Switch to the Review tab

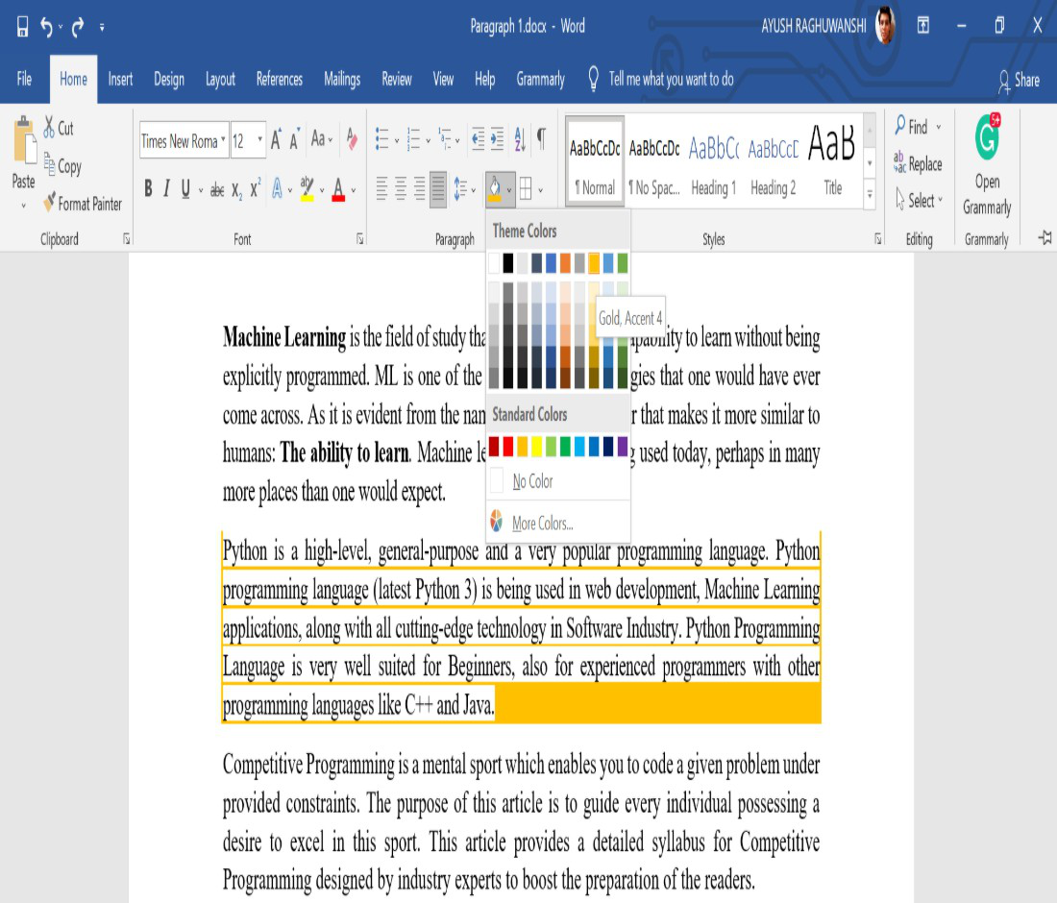[x=396, y=80]
